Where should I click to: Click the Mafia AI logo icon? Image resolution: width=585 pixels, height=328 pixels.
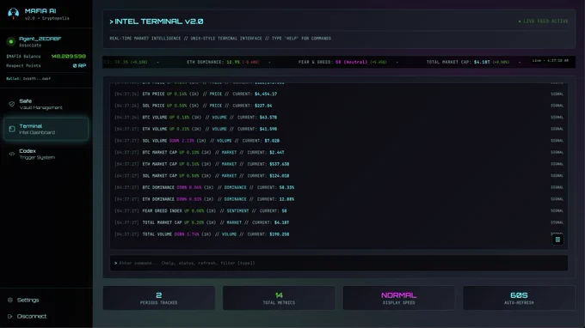pyautogui.click(x=14, y=14)
